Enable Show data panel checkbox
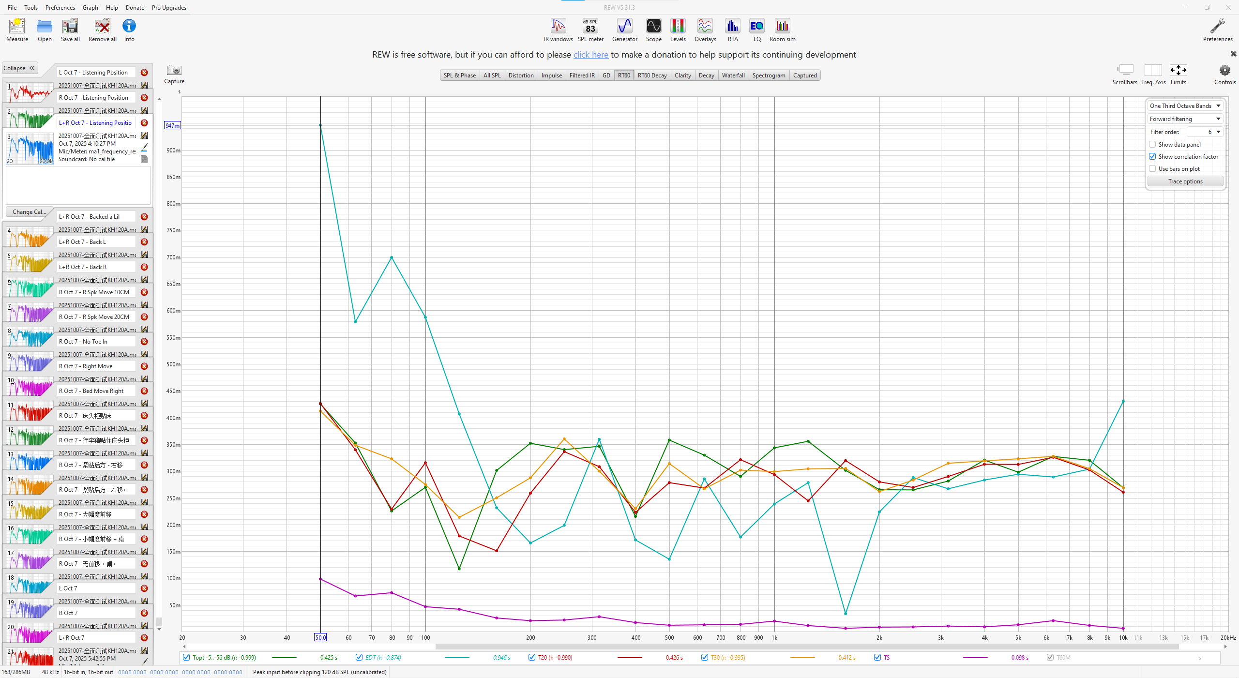This screenshot has height=678, width=1239. [x=1152, y=144]
